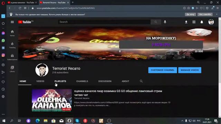The image size is (221, 124).
Task: Show hidden system tray icons
Action: [182, 121]
